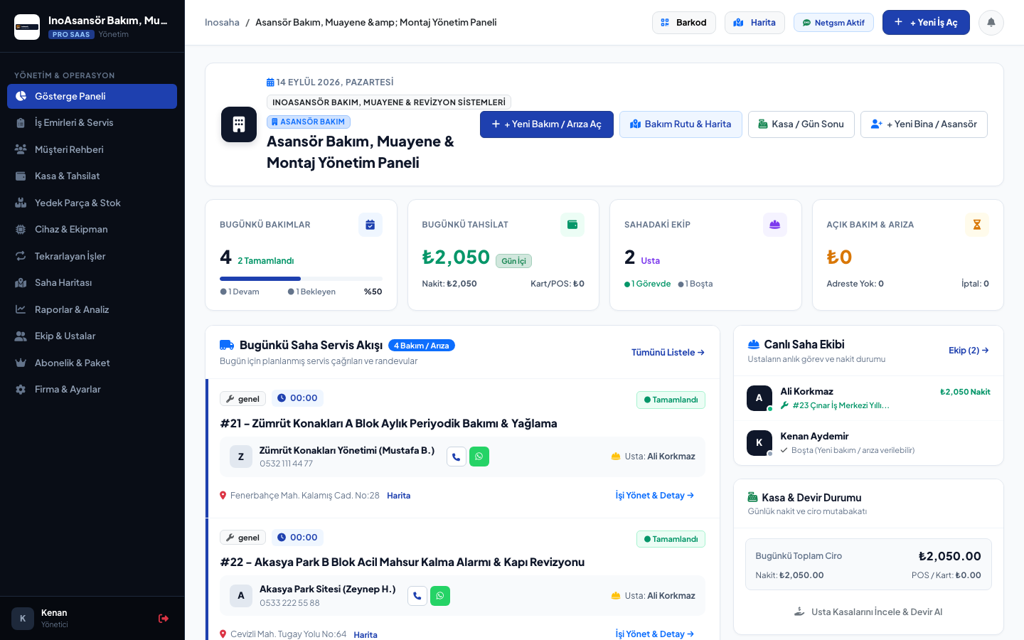Click the building icon beside panel title
This screenshot has height=640, width=1024.
239,124
